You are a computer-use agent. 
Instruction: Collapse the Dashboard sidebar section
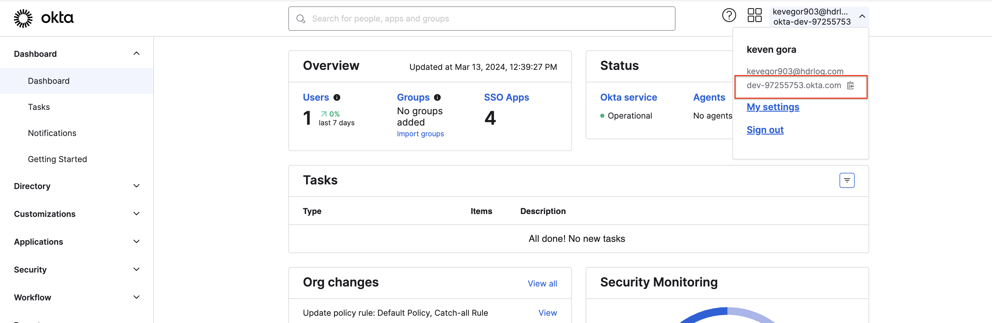pyautogui.click(x=136, y=54)
